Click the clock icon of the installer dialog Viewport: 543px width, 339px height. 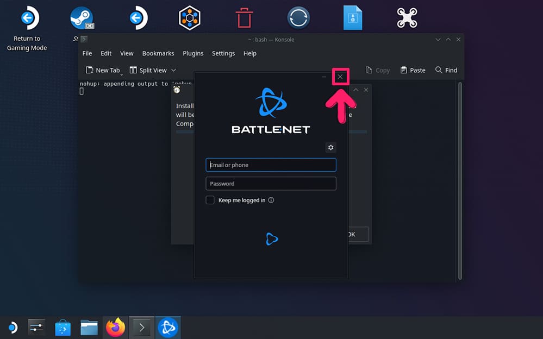coord(177,90)
